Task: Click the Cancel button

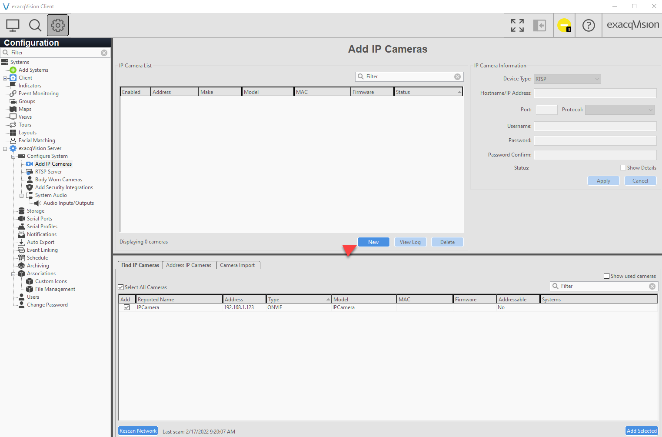Action: coord(640,181)
